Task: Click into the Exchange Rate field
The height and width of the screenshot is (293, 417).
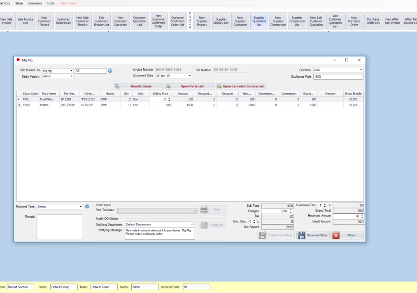Action: click(338, 76)
